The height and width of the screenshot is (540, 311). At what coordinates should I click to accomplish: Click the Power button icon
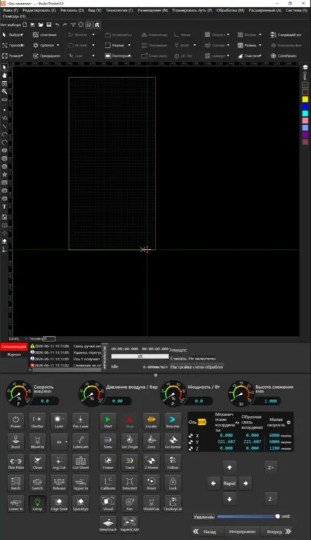tap(16, 421)
